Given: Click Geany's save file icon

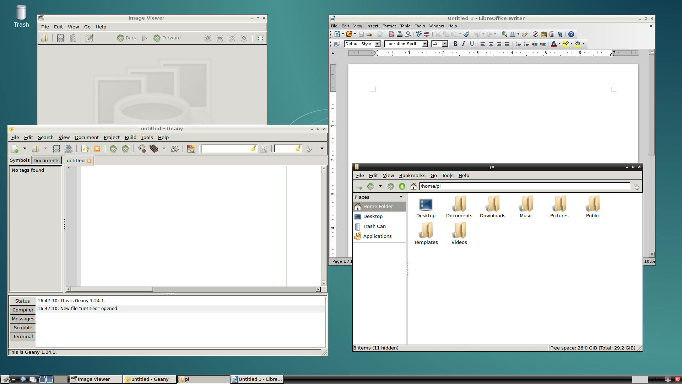Looking at the screenshot, I should coord(56,149).
